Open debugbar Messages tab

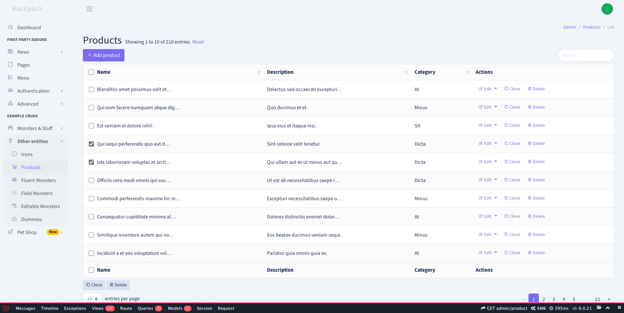(25, 308)
